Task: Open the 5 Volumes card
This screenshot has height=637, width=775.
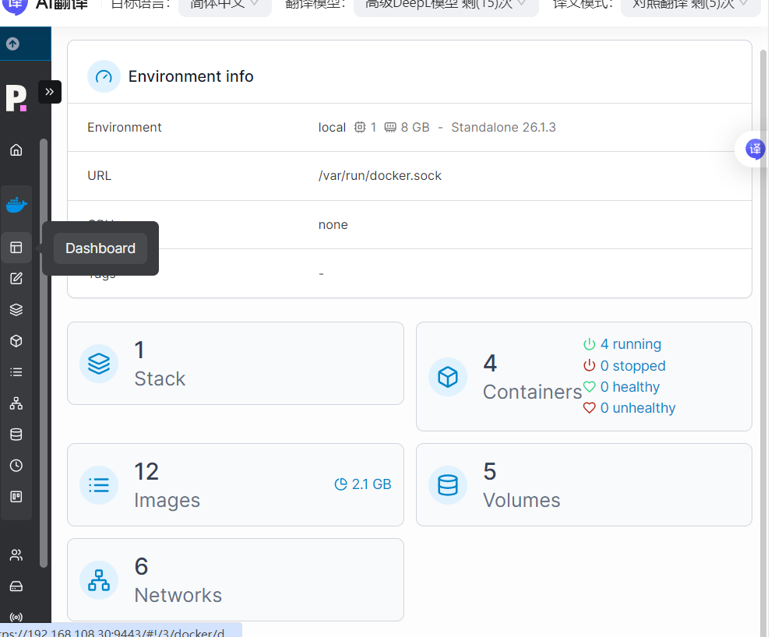Action: coord(584,485)
